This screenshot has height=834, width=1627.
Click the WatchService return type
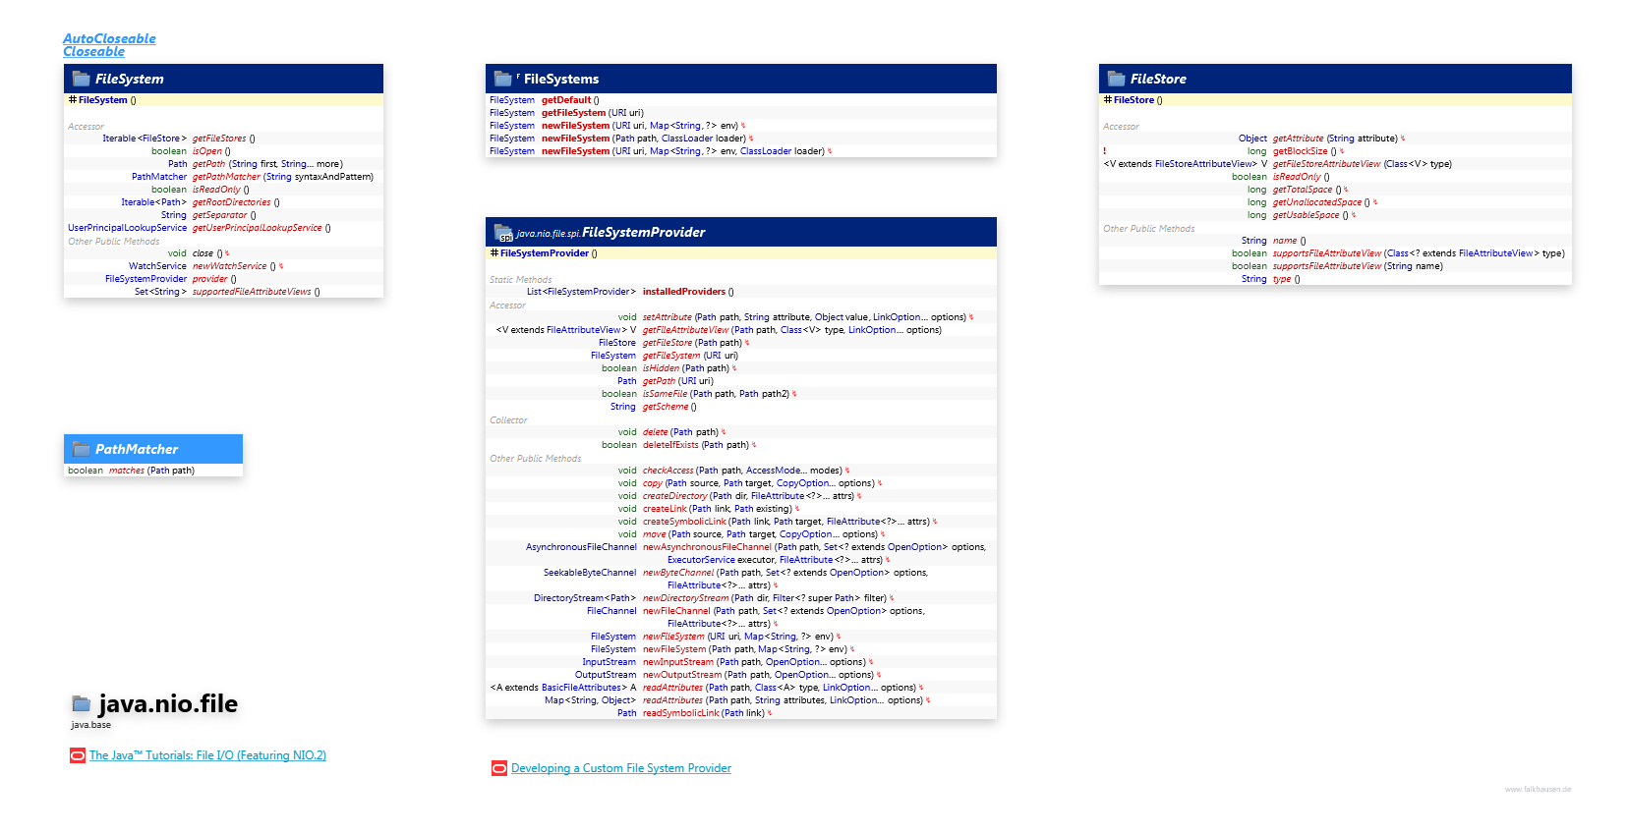click(157, 266)
